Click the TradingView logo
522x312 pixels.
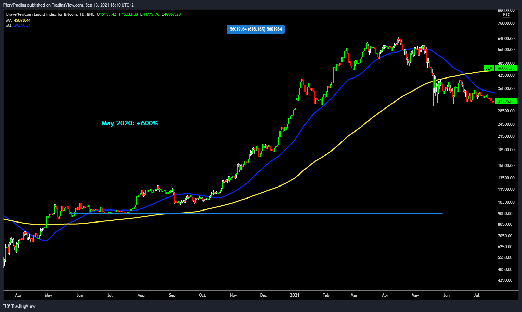pyautogui.click(x=20, y=306)
